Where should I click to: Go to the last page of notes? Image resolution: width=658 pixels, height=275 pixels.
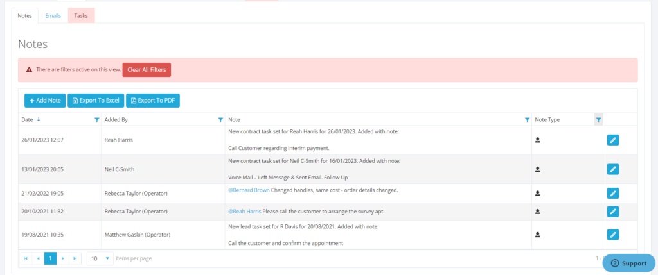pos(75,258)
